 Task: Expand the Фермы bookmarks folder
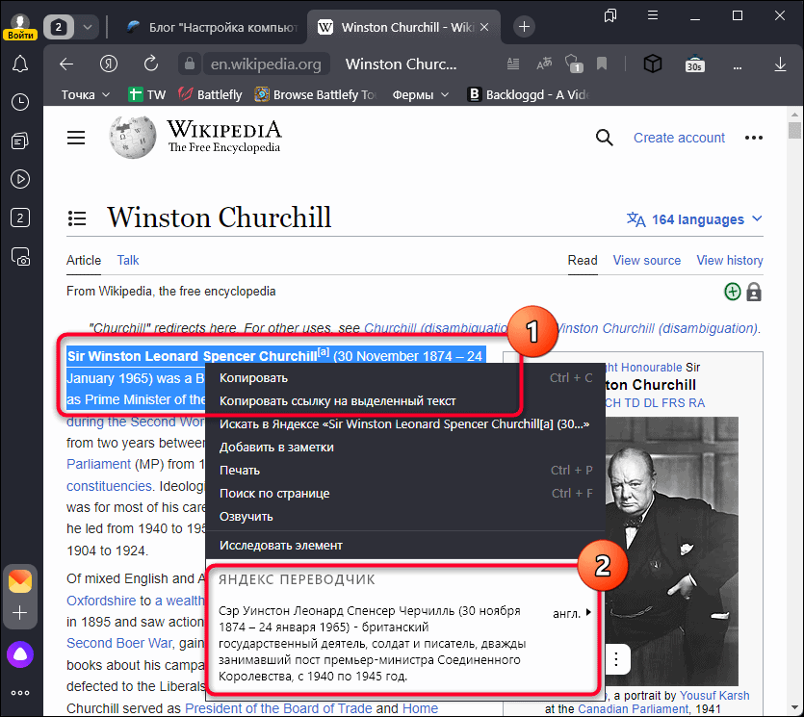(421, 95)
